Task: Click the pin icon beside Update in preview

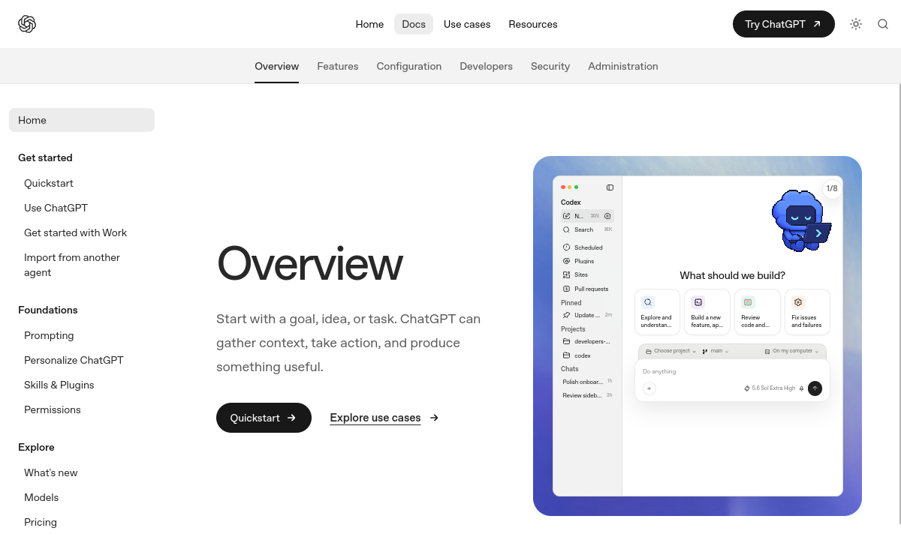Action: (x=567, y=315)
